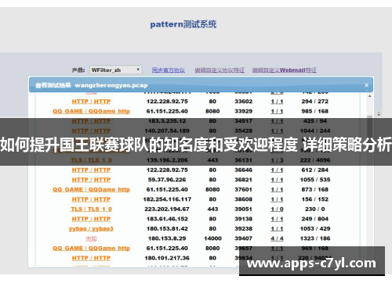
Task: Click the 1 / 1 link in row 36646
Action: click(277, 170)
